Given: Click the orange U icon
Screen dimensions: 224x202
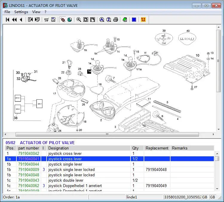Looking at the screenshot, I should [x=143, y=20].
